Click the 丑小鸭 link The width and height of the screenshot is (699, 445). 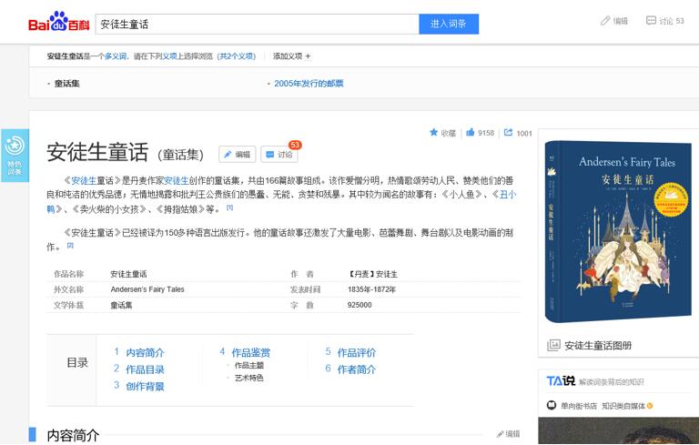pyautogui.click(x=508, y=195)
